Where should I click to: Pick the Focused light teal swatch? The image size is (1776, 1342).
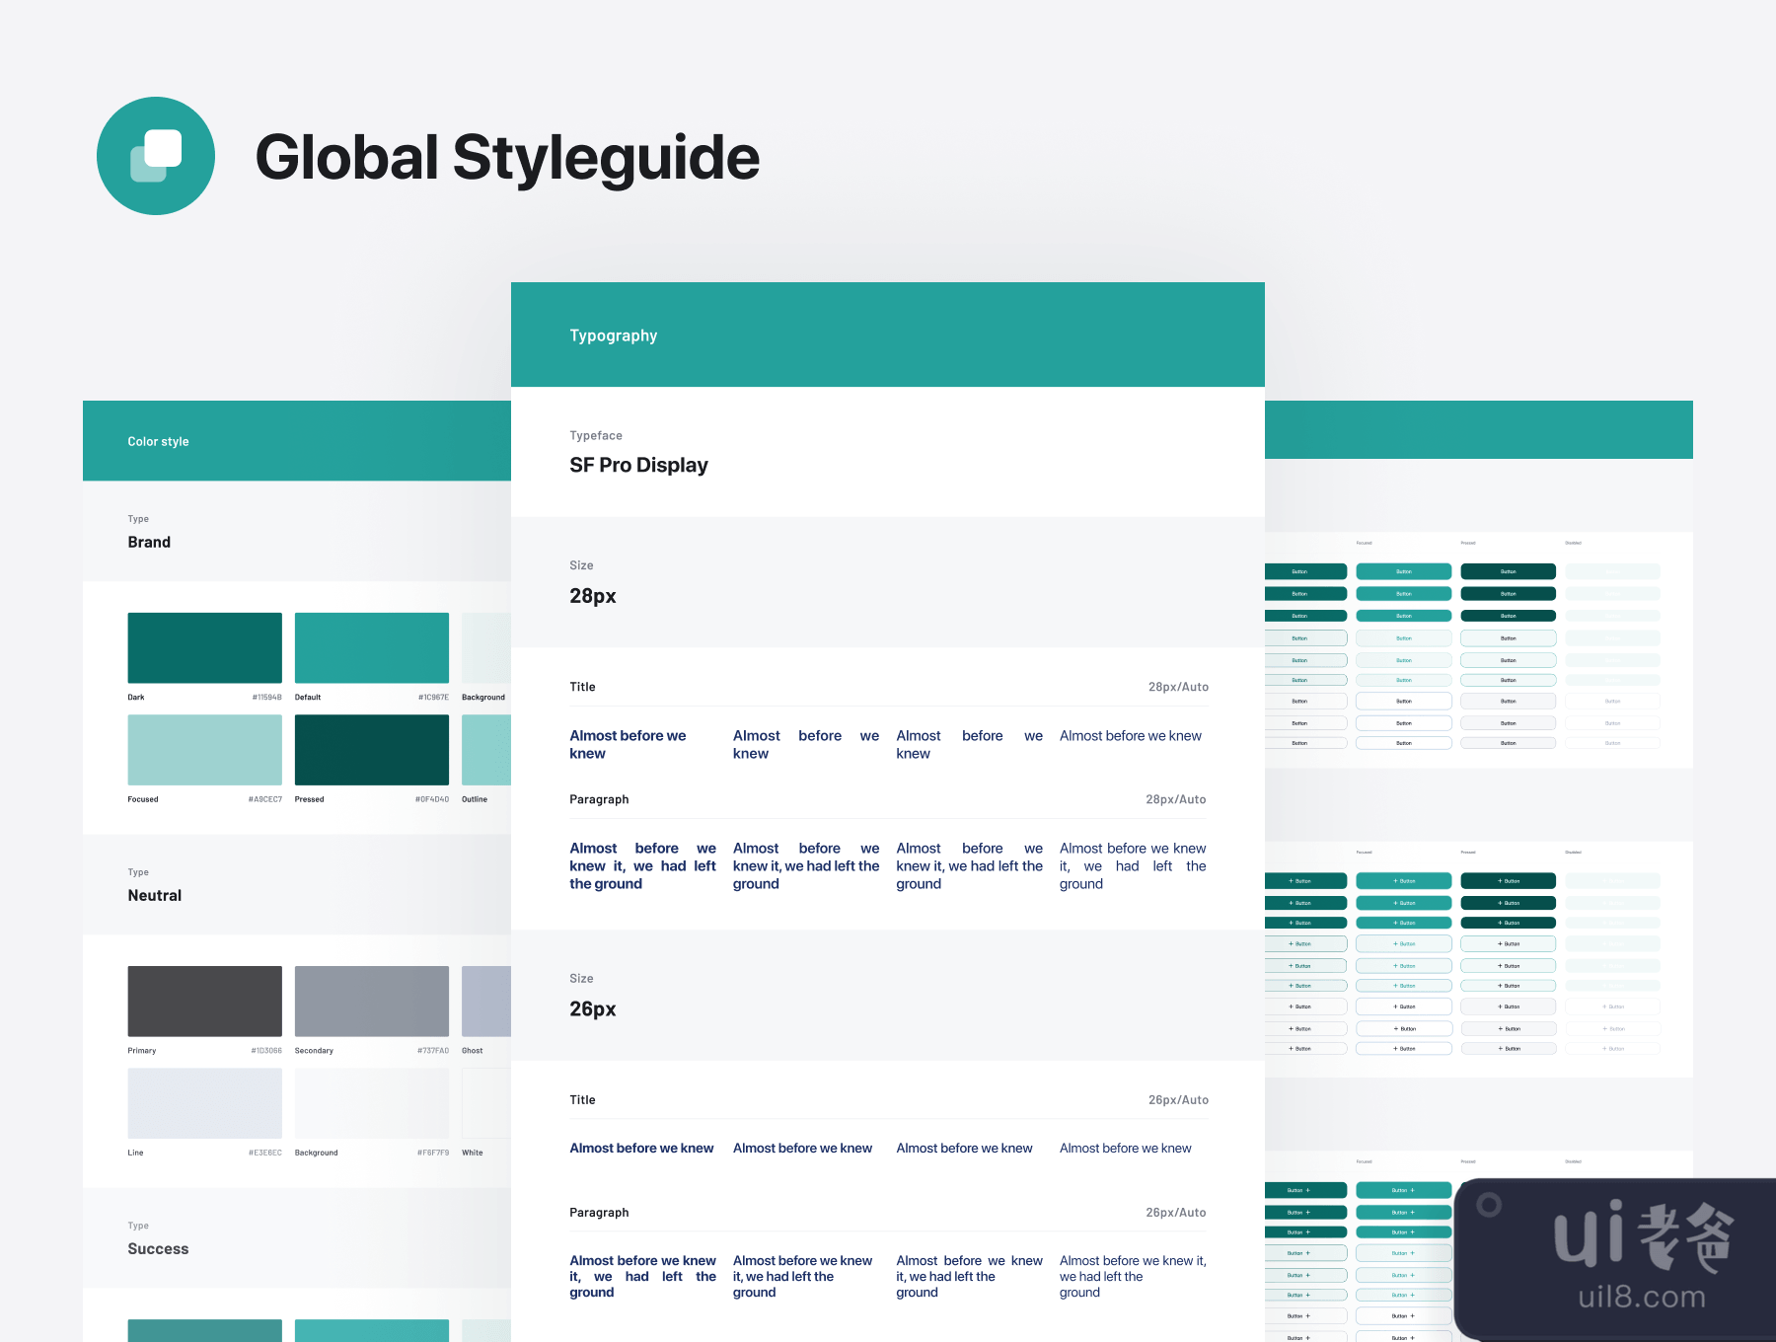click(204, 750)
